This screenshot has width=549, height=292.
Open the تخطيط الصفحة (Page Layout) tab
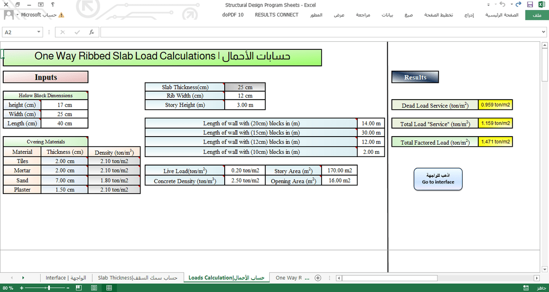pos(439,15)
